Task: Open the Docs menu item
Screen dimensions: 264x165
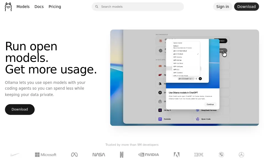Action: pos(39,7)
